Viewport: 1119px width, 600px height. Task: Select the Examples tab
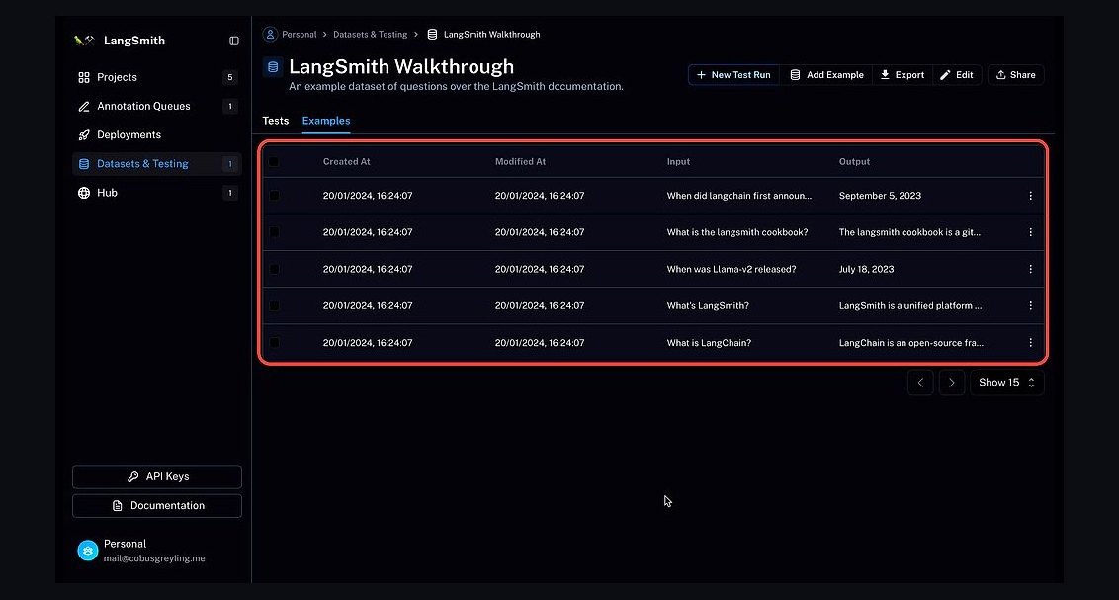tap(326, 121)
